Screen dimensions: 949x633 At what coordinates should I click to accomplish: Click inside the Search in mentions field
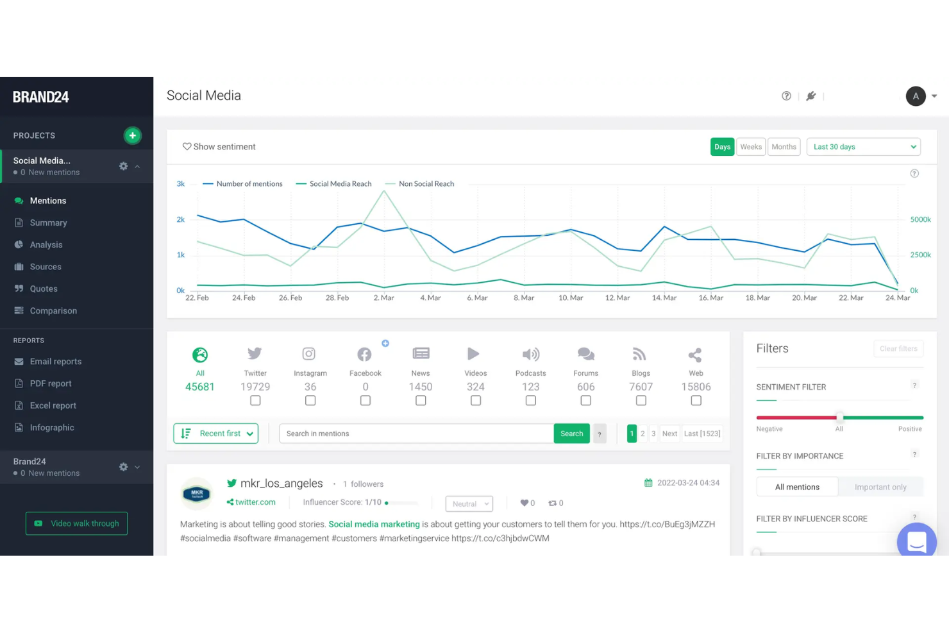pos(416,433)
